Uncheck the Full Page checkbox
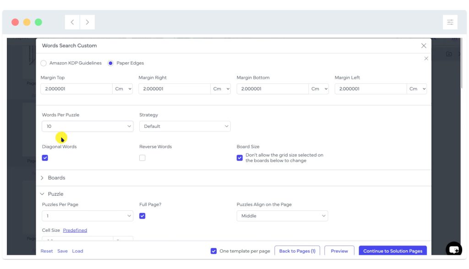 142,216
